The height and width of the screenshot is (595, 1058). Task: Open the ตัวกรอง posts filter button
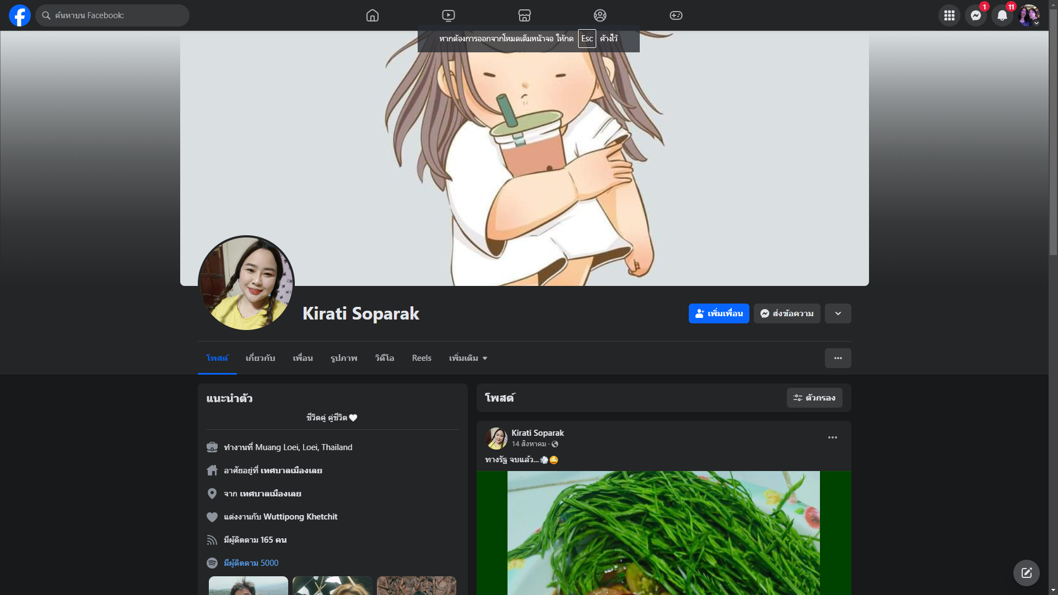tap(814, 398)
